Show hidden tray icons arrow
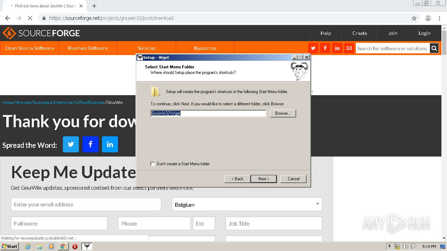 click(x=389, y=246)
